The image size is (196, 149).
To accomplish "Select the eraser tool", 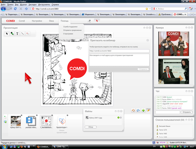I will tap(28, 34).
